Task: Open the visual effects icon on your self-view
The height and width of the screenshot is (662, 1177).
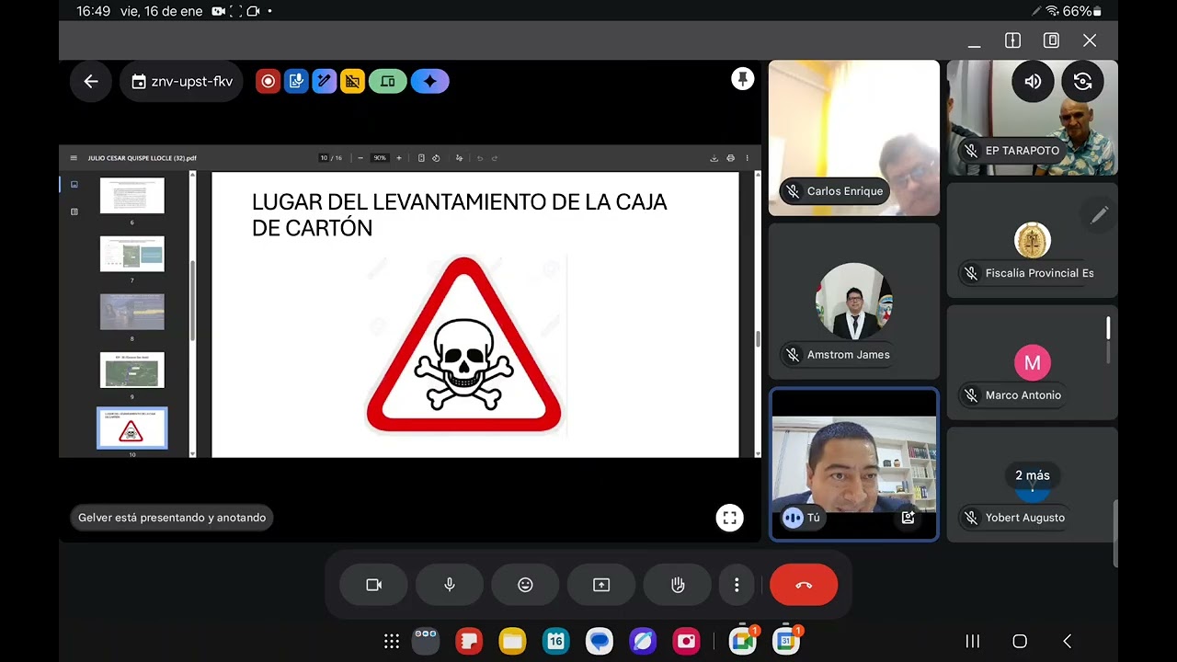Action: pos(908,518)
